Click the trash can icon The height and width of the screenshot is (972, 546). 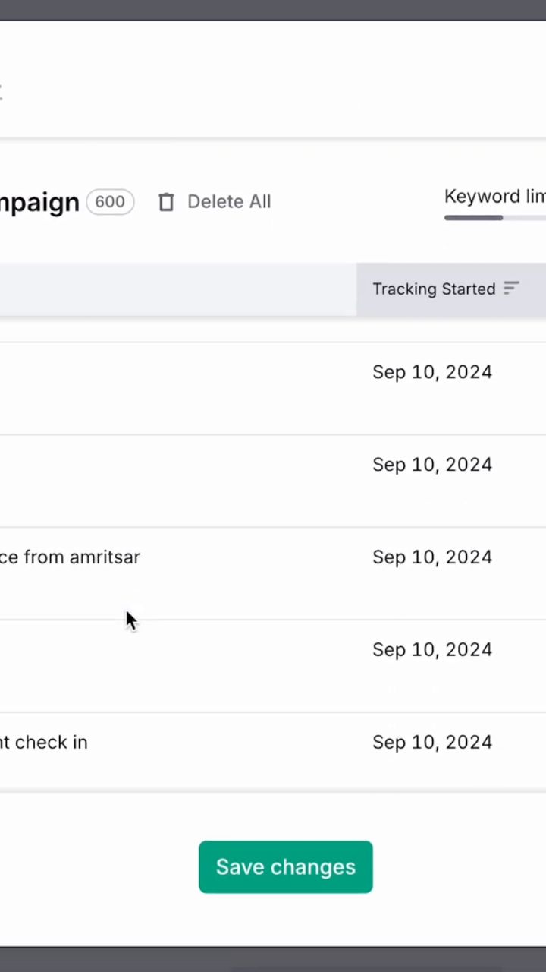click(x=166, y=202)
